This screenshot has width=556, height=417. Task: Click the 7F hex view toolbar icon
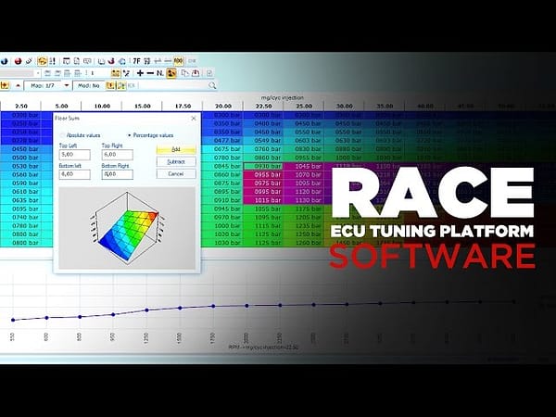tap(136, 61)
